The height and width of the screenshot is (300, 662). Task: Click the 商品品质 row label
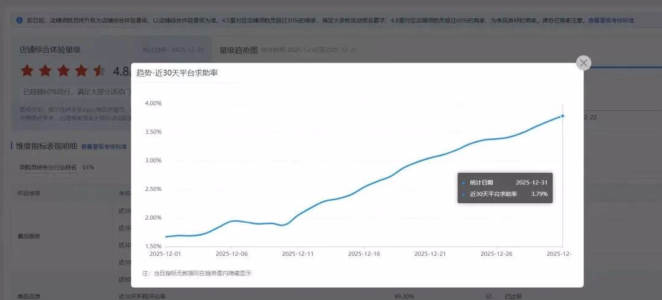pos(29,296)
